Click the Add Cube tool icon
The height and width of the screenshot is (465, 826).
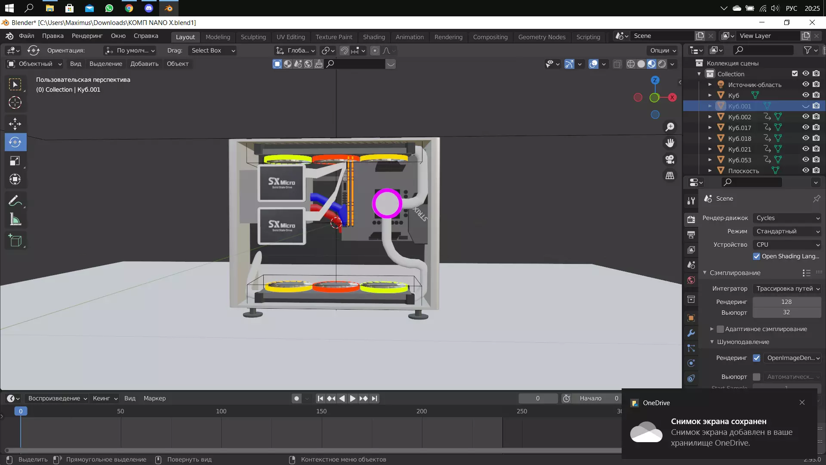[15, 241]
